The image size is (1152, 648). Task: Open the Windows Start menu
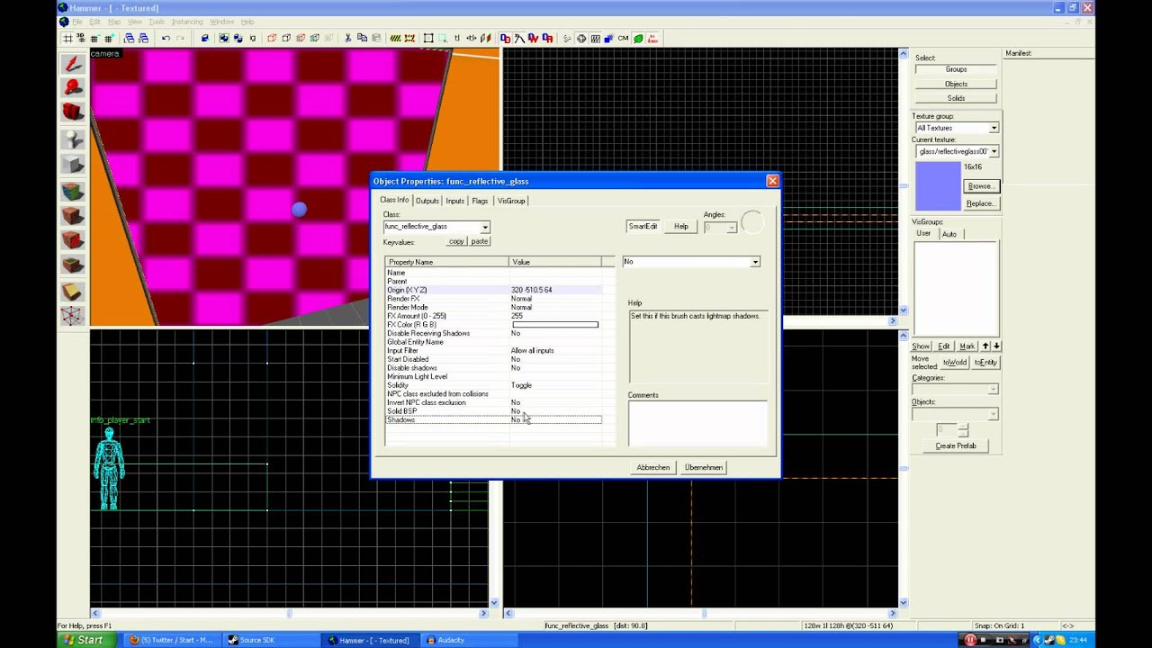pos(85,640)
